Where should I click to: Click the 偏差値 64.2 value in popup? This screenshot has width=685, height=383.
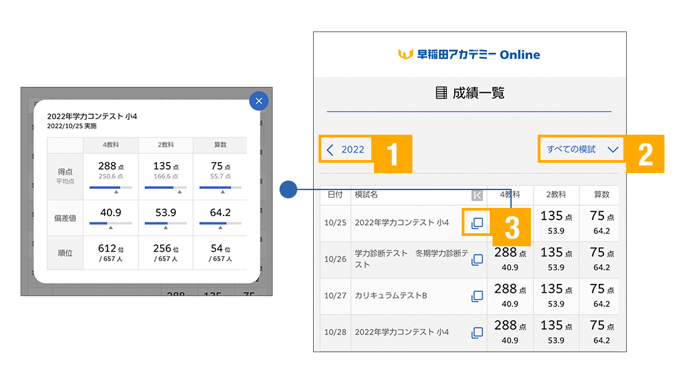click(220, 213)
